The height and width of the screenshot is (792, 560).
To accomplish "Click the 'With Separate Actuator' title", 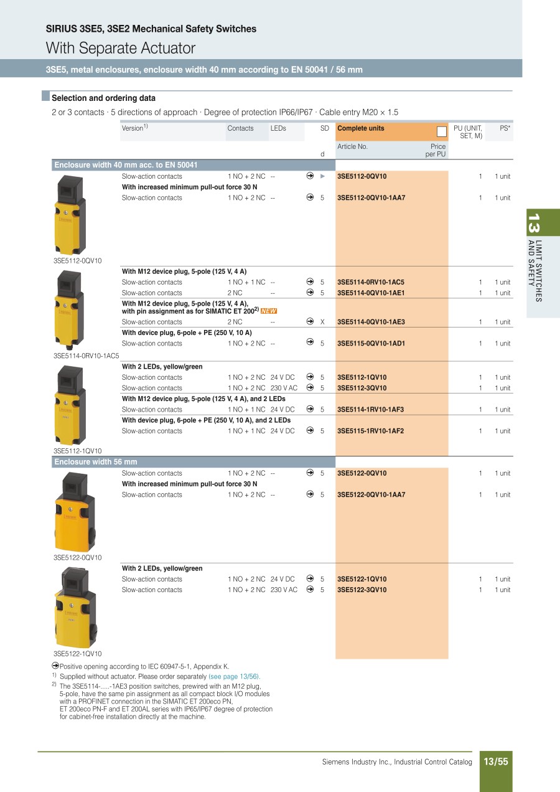I will pyautogui.click(x=121, y=48).
